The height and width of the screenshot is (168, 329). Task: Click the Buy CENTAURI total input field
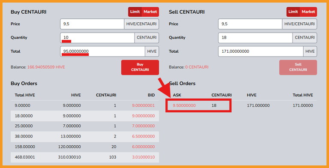click(103, 51)
